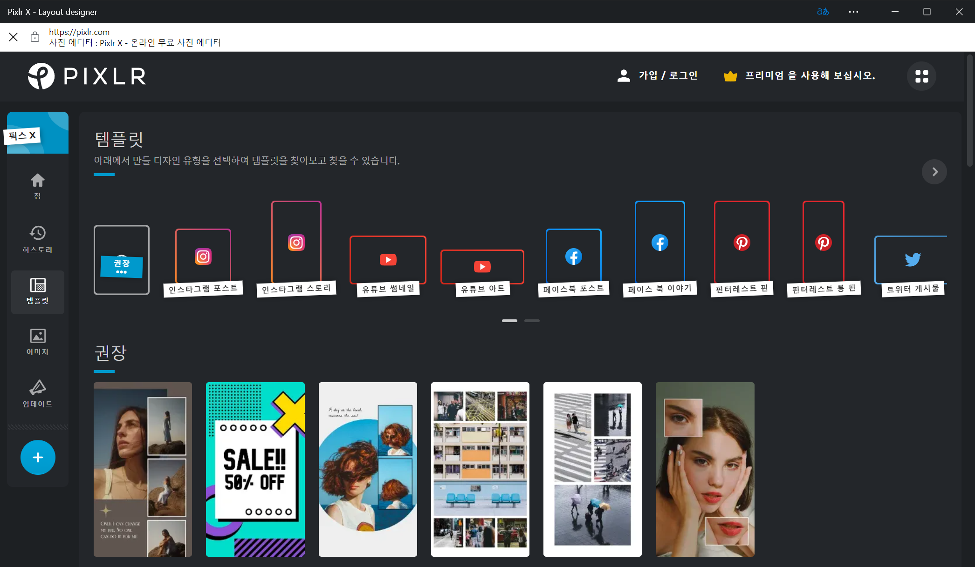Select the Images (이미지) sidebar icon
Viewport: 975px width, 567px height.
(x=37, y=342)
